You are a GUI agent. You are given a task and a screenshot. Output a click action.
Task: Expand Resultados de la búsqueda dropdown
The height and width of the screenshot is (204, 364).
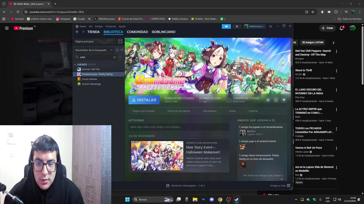click(x=94, y=50)
